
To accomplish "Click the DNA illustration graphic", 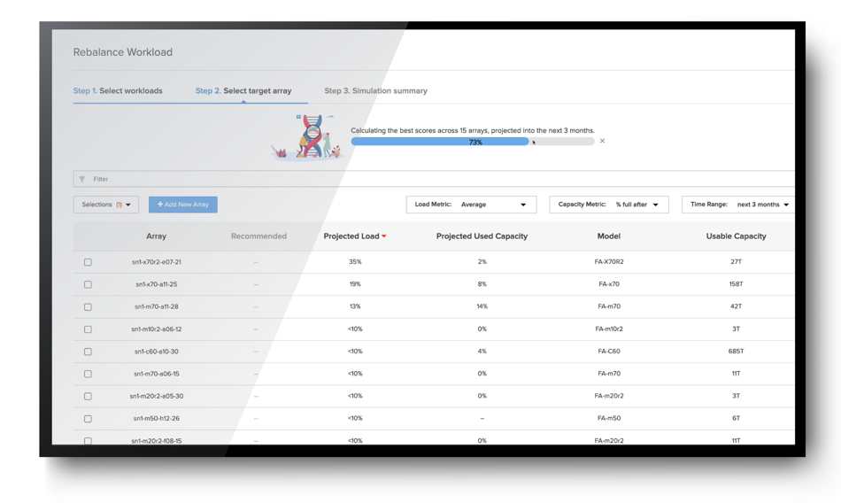I will click(x=308, y=136).
